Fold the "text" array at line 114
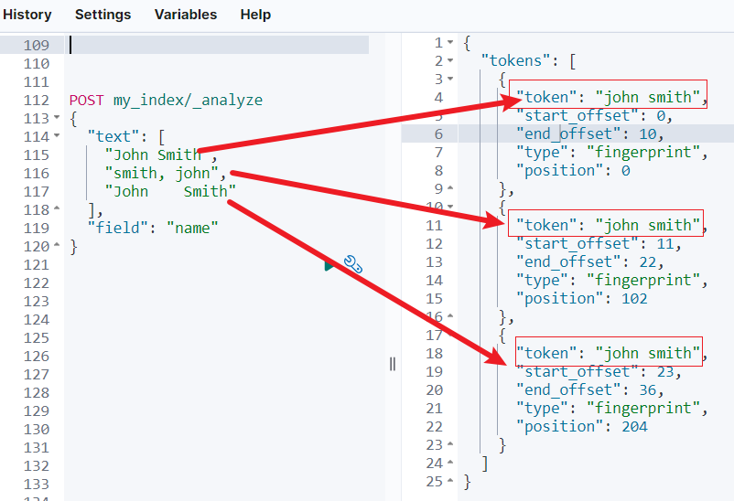Screen dimensions: 734x501 57,135
